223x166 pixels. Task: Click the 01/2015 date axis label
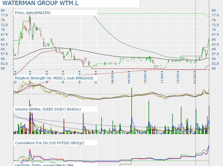coord(195,77)
